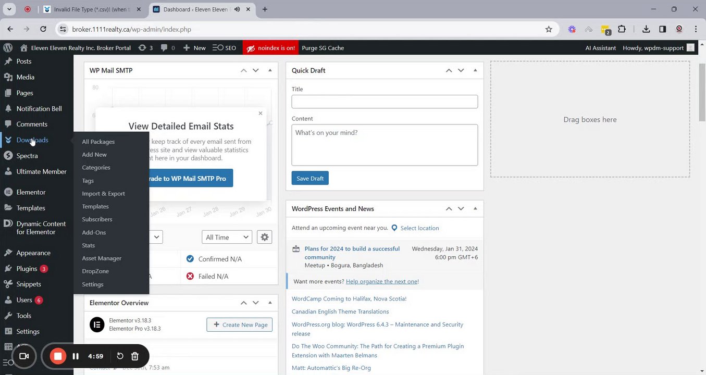Open the New content menu

(194, 47)
